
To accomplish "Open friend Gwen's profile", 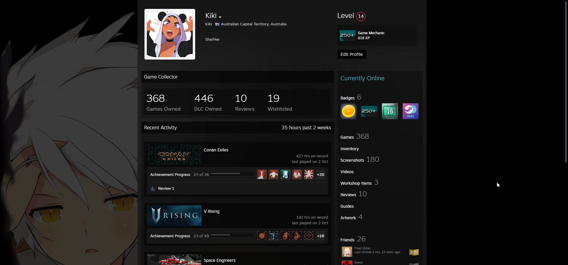I will [x=359, y=262].
